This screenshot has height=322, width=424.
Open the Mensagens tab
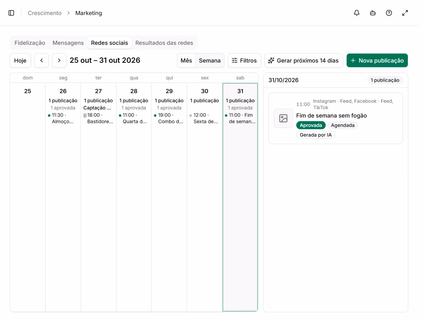(x=68, y=43)
